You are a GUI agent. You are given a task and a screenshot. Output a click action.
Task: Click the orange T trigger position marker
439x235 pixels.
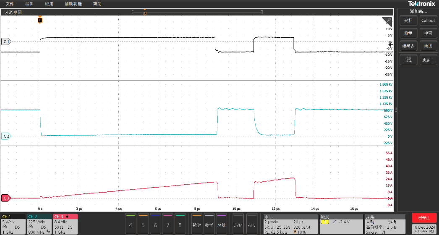point(40,20)
